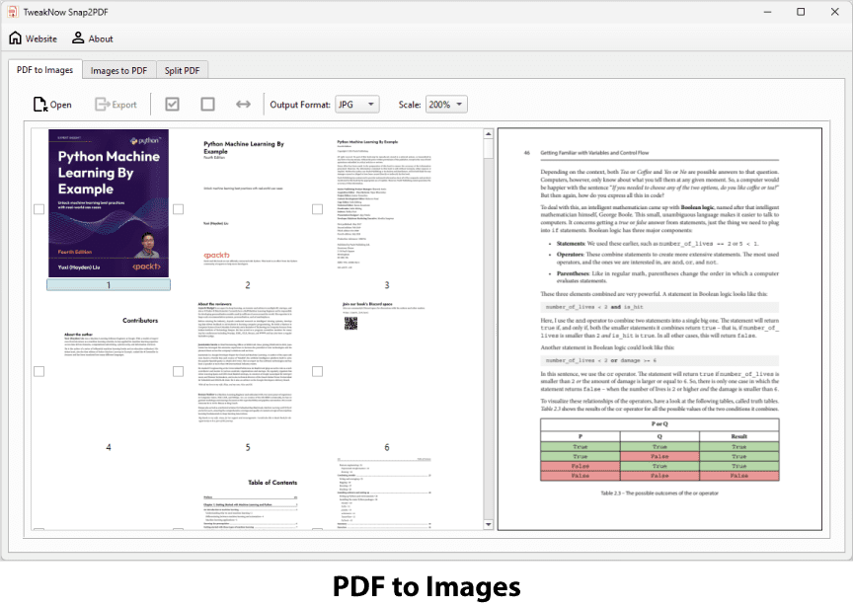Image resolution: width=853 pixels, height=607 pixels.
Task: Click the scroll up arrow of thumbnail list
Action: point(488,134)
